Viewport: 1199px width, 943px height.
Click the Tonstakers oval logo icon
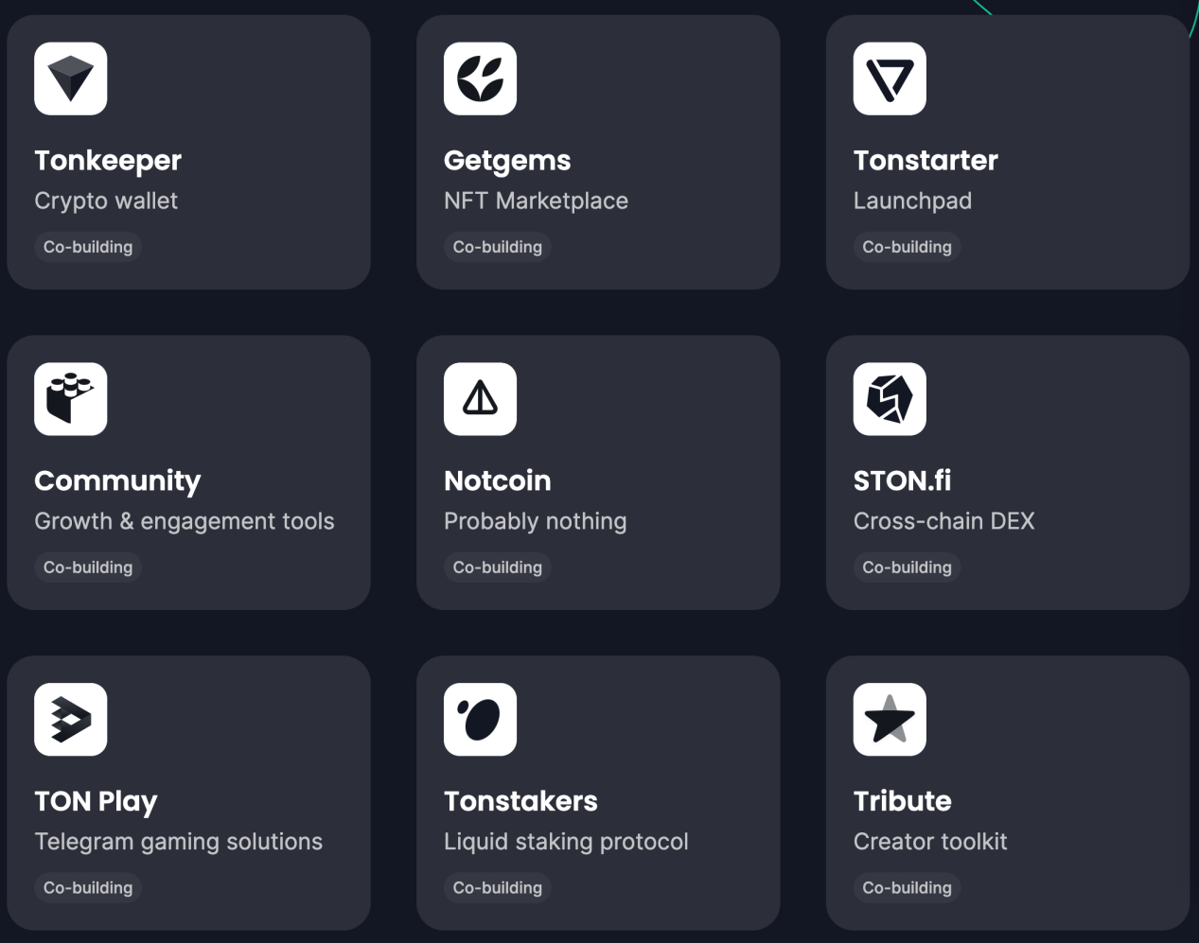tap(480, 720)
